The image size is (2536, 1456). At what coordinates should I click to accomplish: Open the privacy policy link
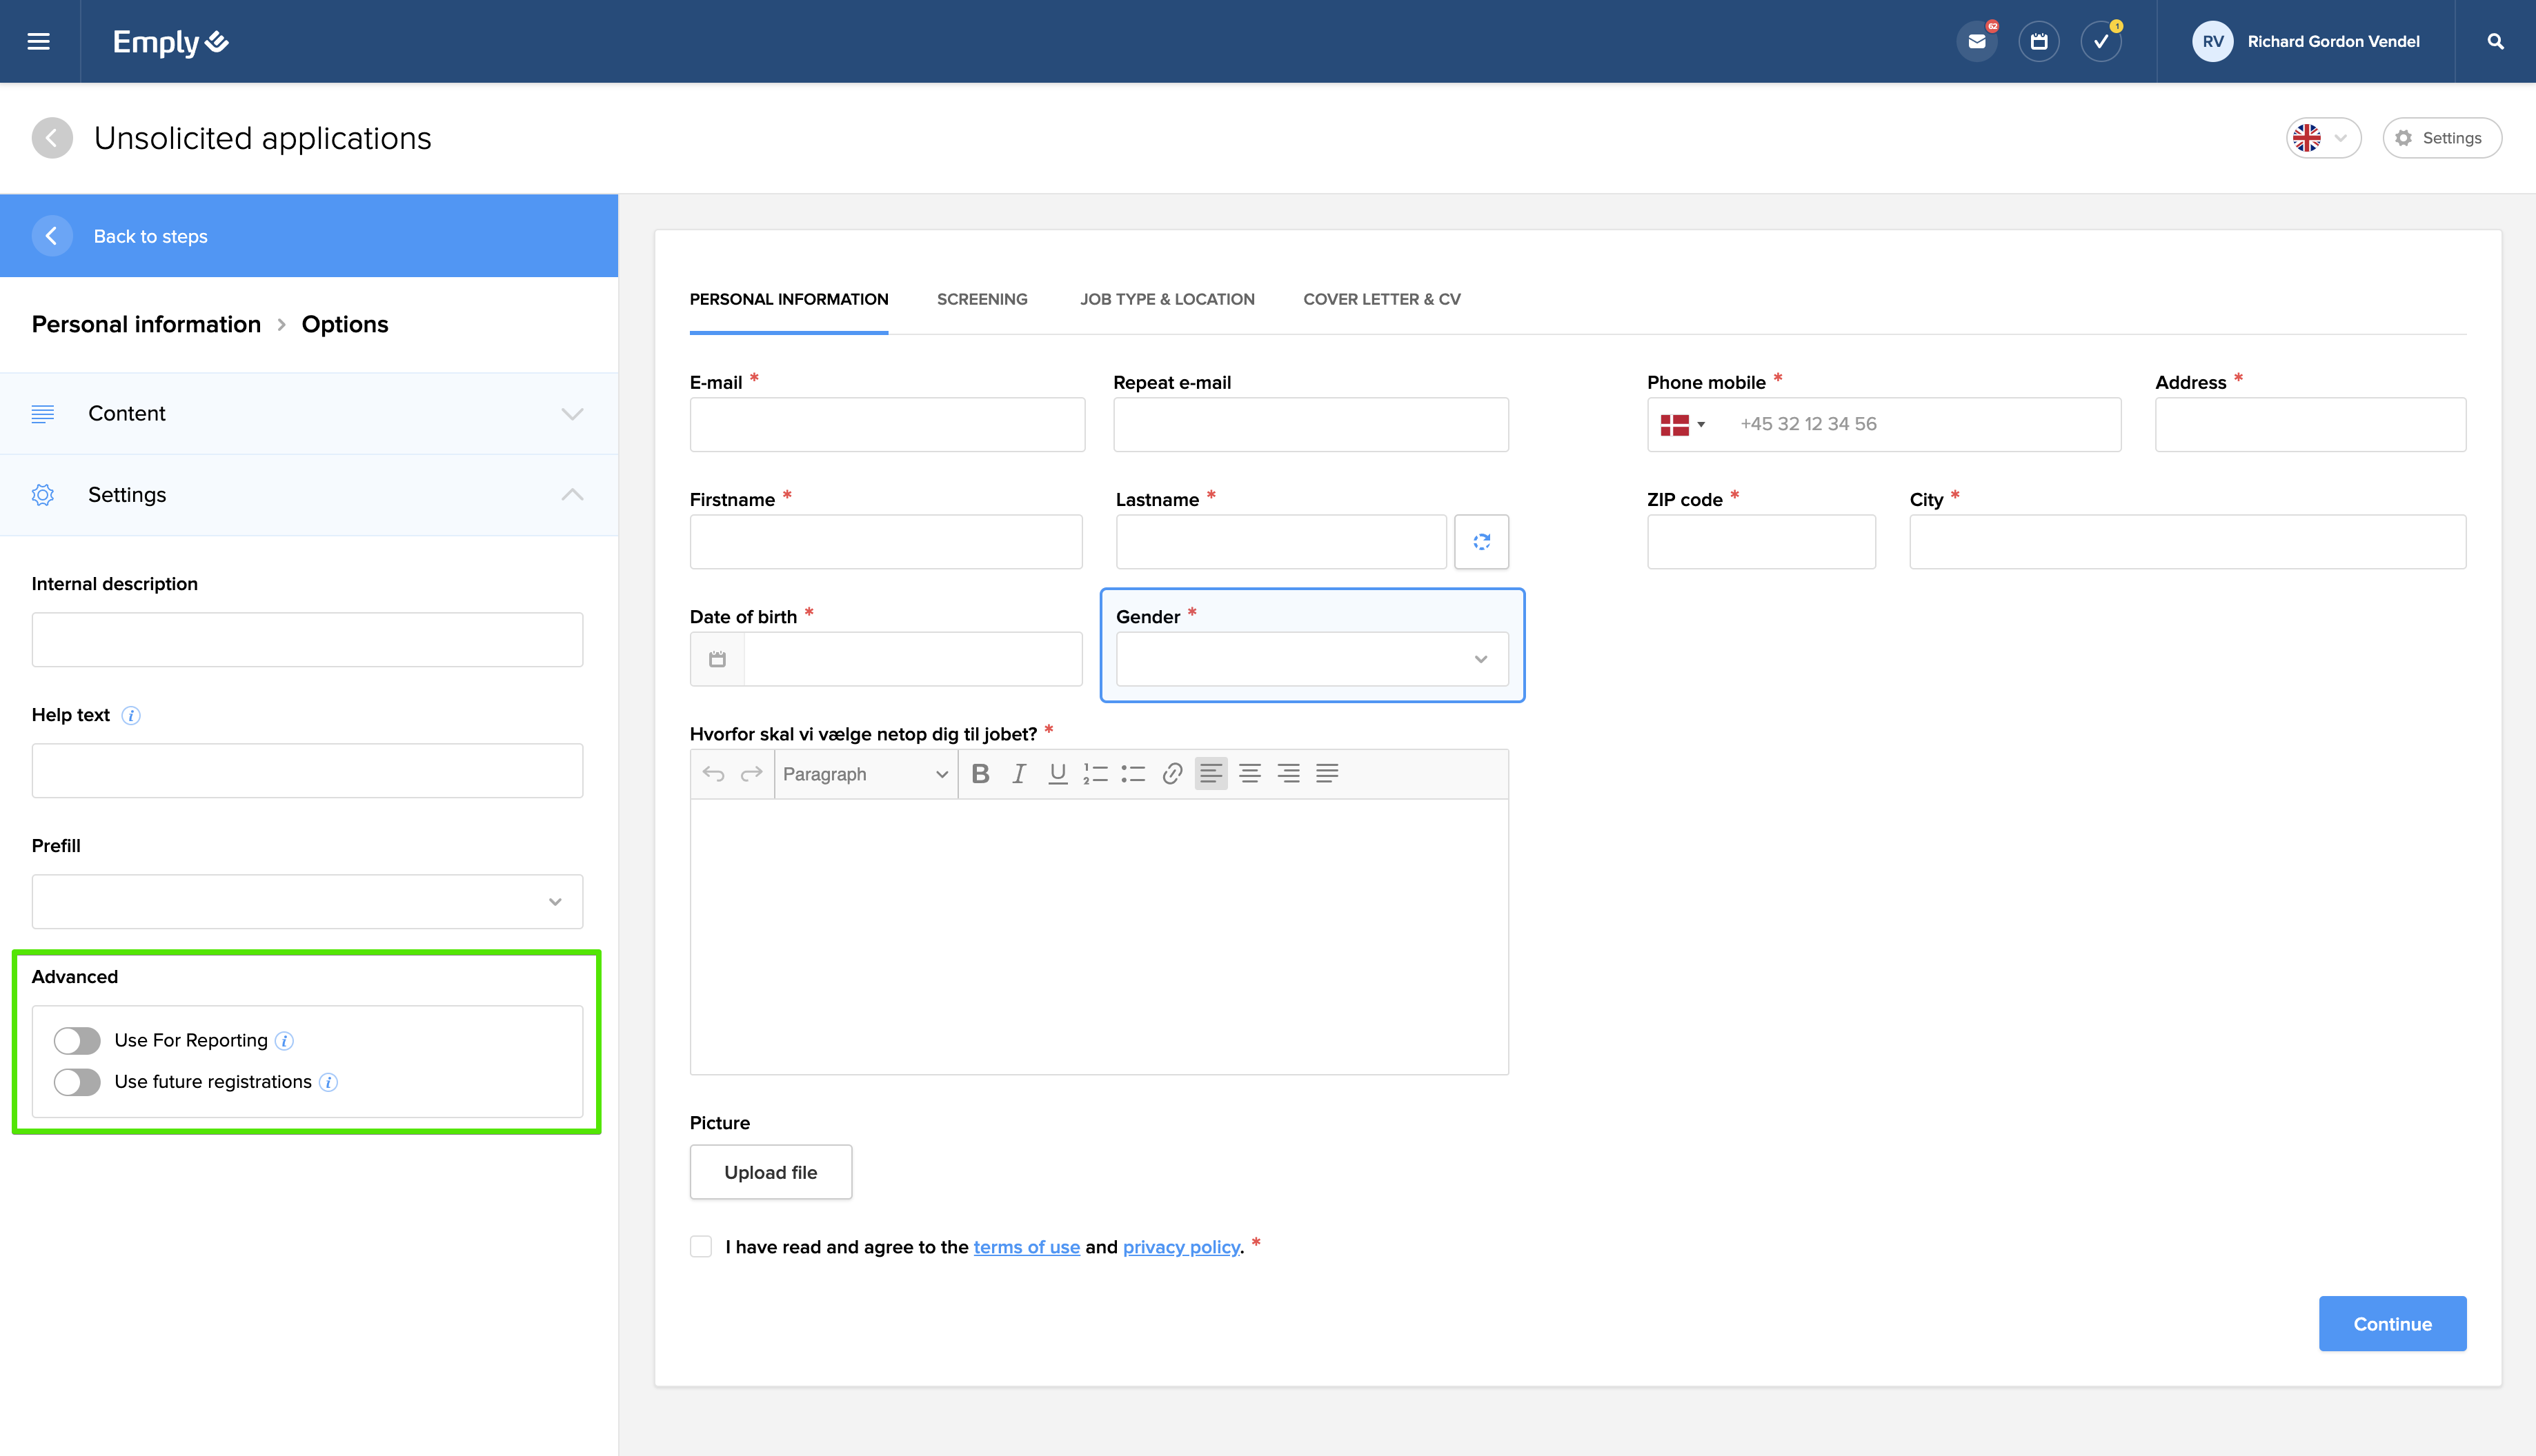(1180, 1247)
